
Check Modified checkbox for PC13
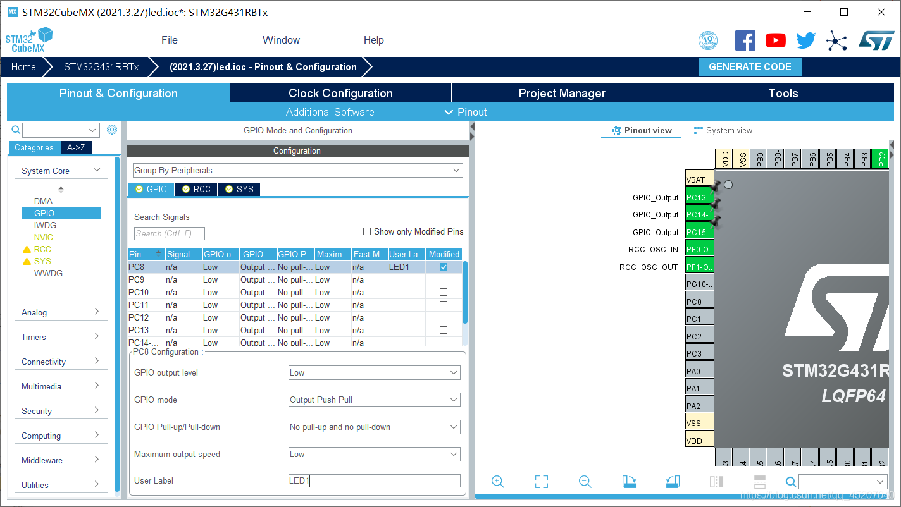(444, 330)
